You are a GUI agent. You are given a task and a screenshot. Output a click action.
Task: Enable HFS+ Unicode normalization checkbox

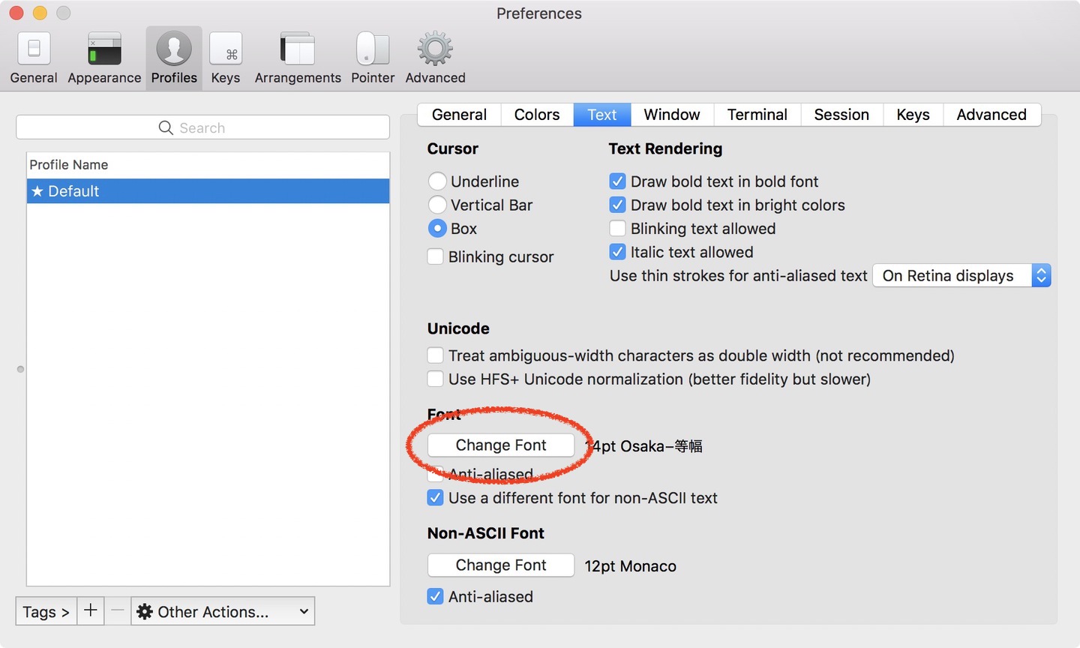(435, 379)
